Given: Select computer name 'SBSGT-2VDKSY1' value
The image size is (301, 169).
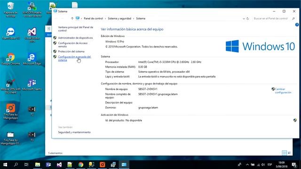Looking at the screenshot, I should [x=148, y=89].
